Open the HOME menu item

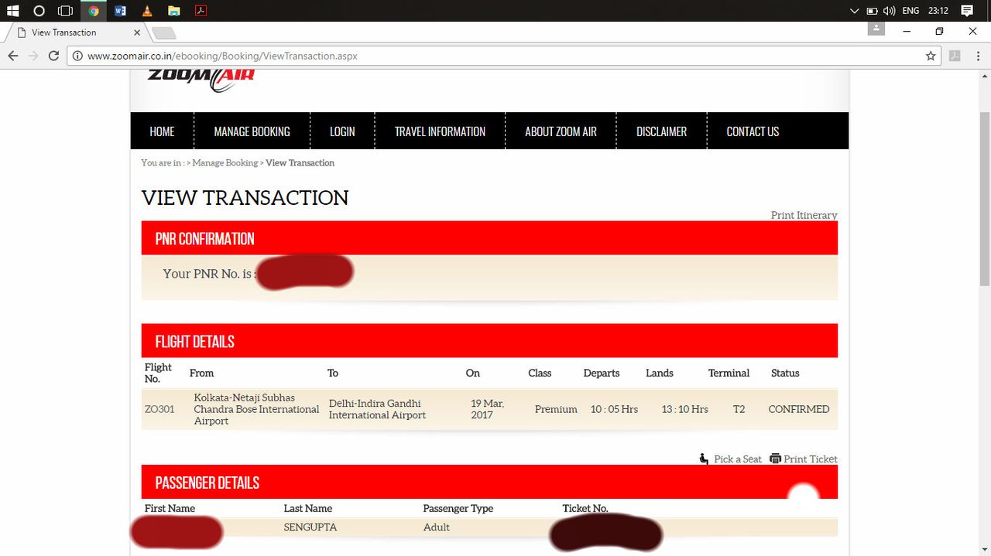[162, 131]
